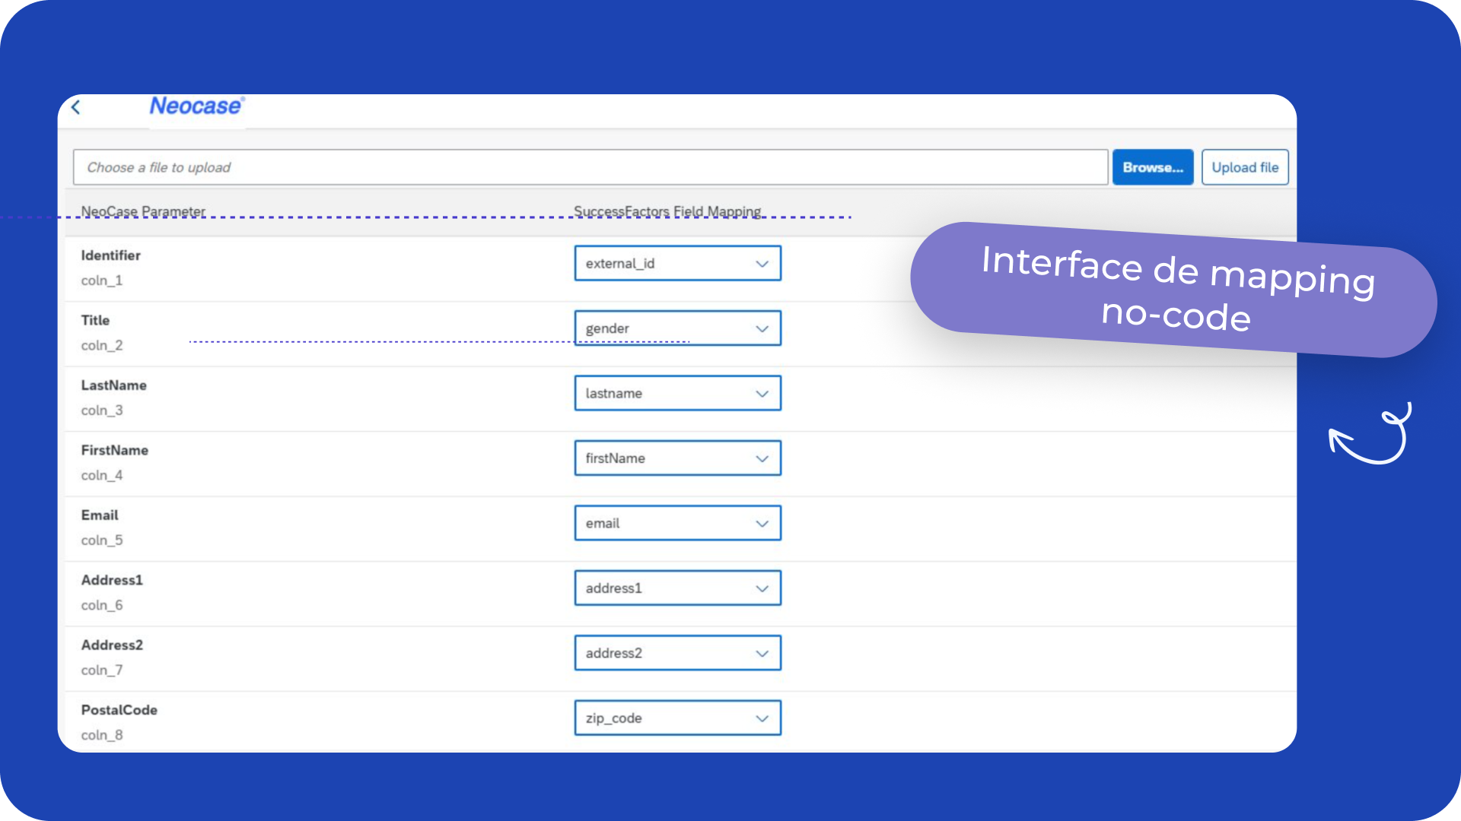Click the Interface de mapping no-code banner
Screen dimensions: 1461x821
pyautogui.click(x=1176, y=289)
